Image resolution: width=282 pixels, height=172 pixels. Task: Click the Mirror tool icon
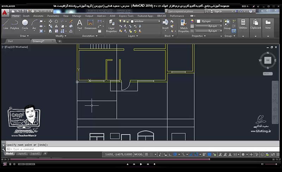coord(56,26)
